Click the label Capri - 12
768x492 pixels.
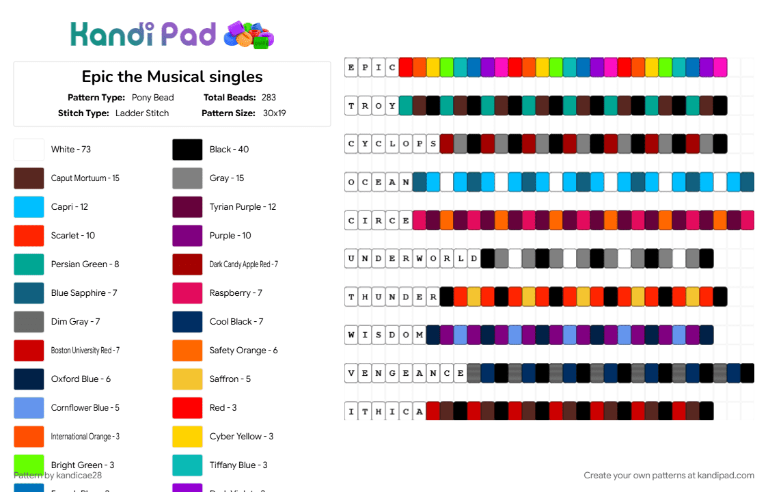click(x=70, y=207)
